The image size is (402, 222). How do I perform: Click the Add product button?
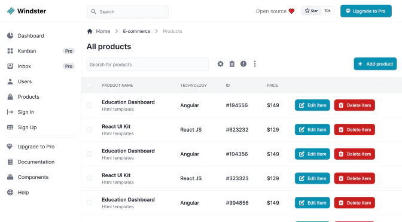tap(375, 64)
